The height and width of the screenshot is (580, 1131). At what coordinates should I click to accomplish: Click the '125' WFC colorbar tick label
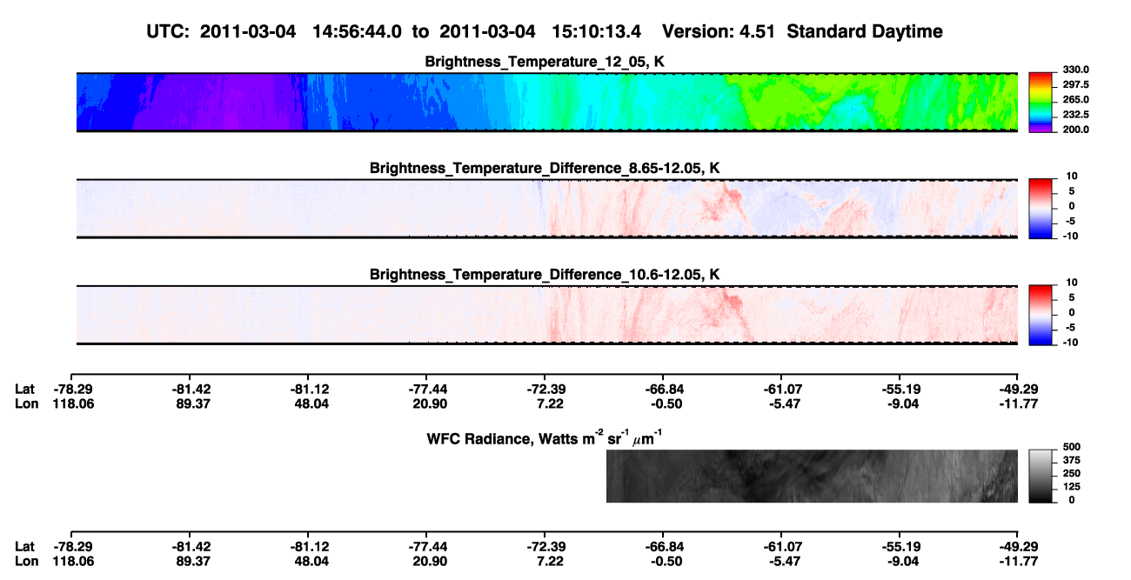1072,488
